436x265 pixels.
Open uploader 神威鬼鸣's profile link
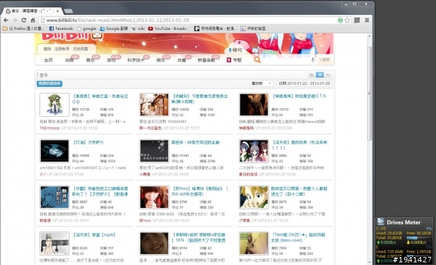(247, 128)
